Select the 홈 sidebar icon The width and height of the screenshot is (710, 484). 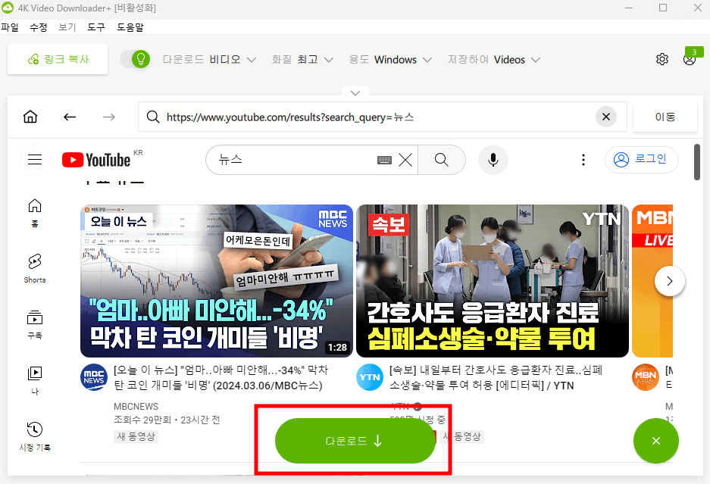point(35,213)
